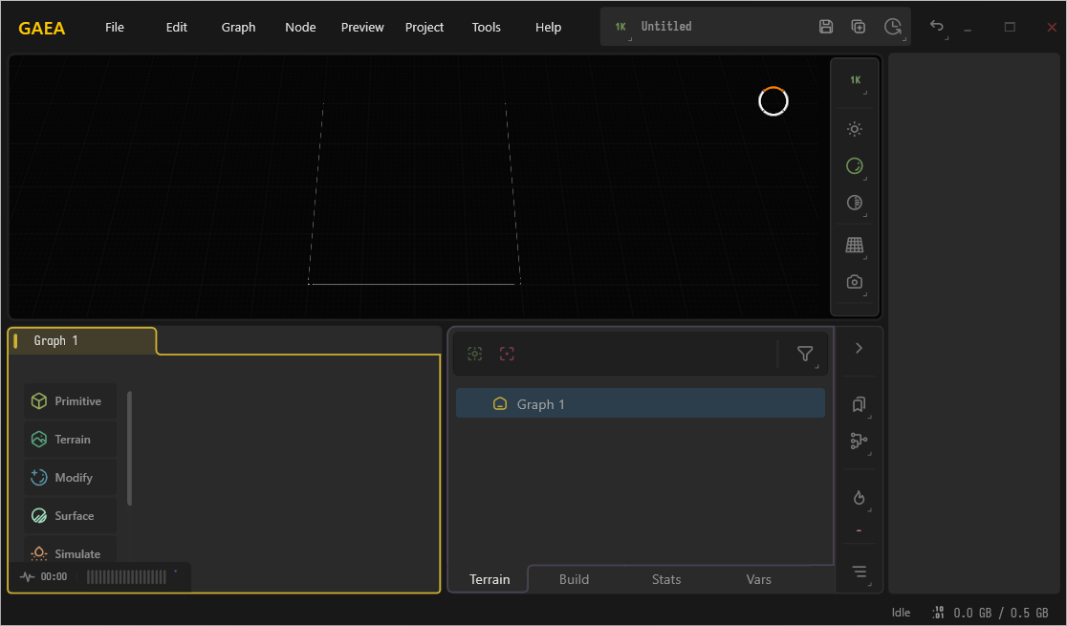Click the green frame-all focus icon
The image size is (1067, 626).
[475, 354]
